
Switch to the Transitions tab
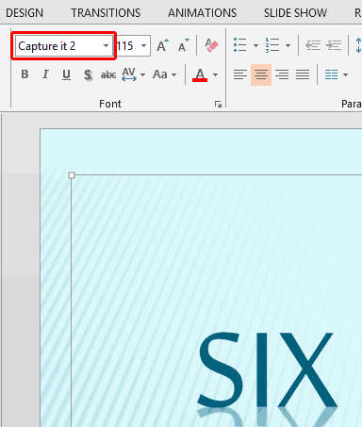point(106,13)
